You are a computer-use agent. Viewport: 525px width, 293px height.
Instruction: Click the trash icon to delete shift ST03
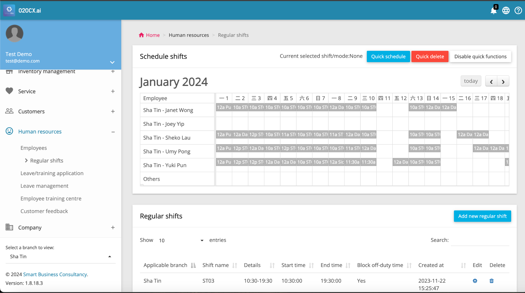(x=491, y=281)
